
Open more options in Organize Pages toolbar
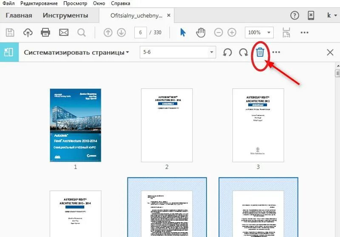(276, 52)
